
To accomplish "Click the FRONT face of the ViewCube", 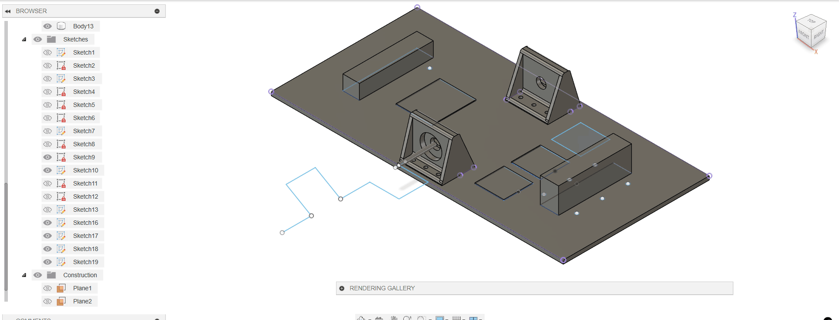I will click(x=804, y=34).
